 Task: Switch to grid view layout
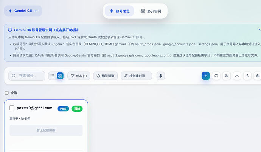click(x=60, y=76)
